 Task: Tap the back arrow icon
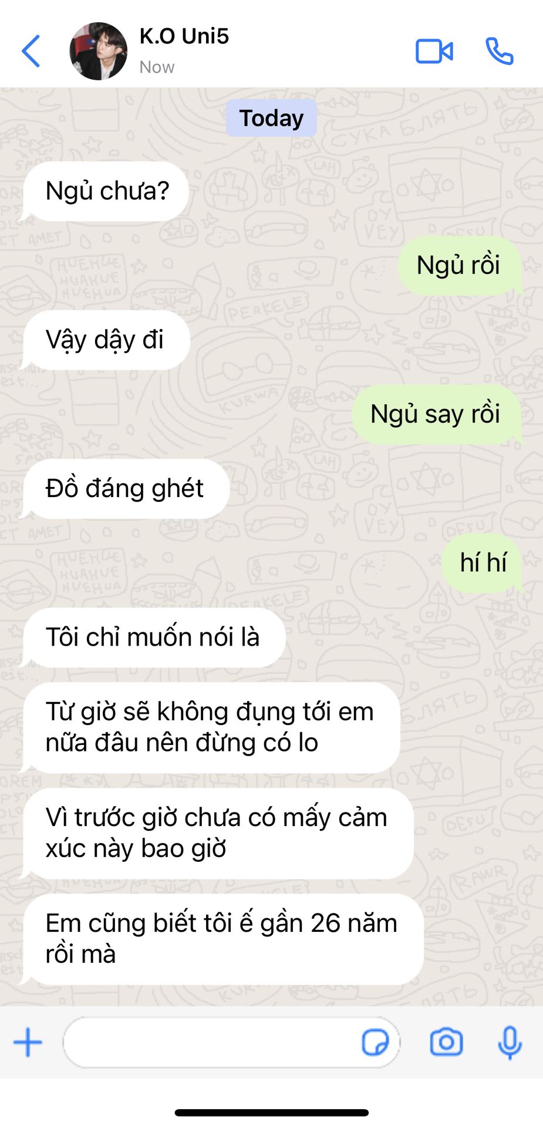pos(31,51)
